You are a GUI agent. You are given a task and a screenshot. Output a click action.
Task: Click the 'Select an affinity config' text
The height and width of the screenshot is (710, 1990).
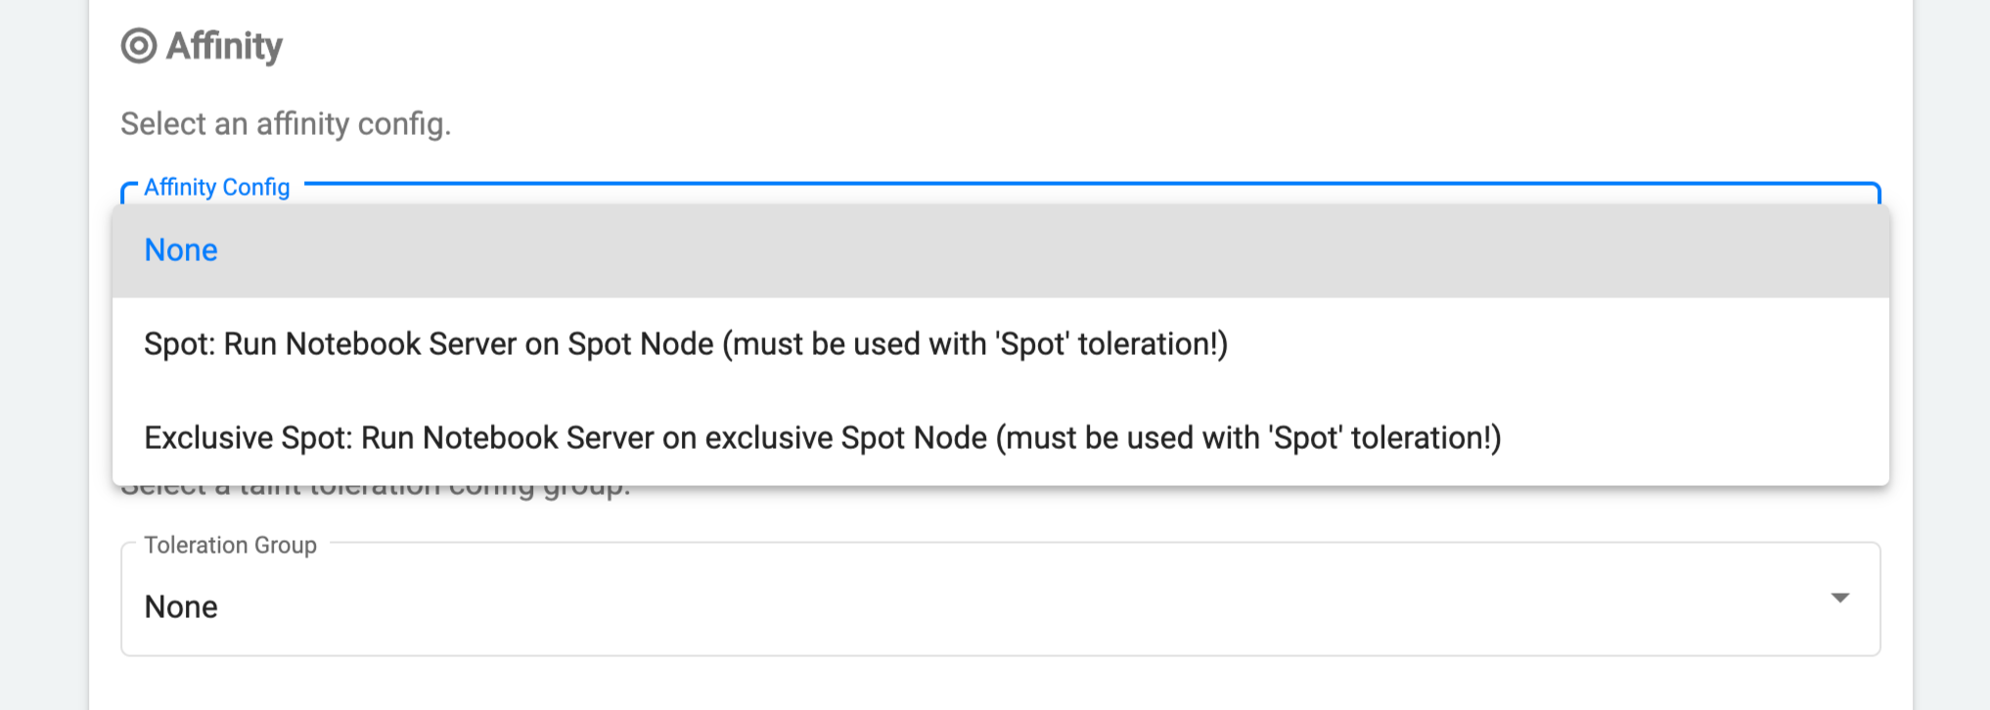coord(285,123)
